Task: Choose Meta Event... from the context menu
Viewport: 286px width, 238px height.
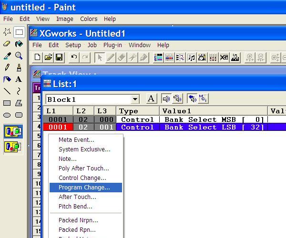Action: (86, 140)
